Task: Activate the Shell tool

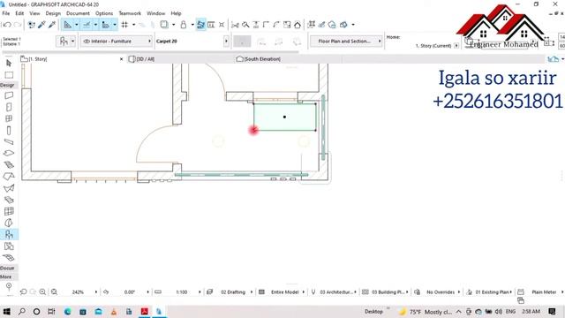Action: 9,188
